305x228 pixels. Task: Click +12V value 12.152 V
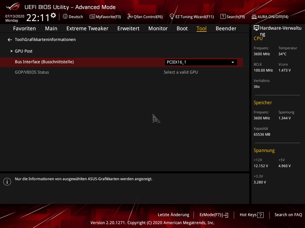pyautogui.click(x=261, y=166)
